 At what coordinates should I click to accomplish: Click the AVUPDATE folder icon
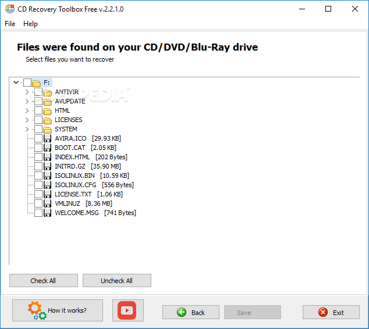pos(48,102)
